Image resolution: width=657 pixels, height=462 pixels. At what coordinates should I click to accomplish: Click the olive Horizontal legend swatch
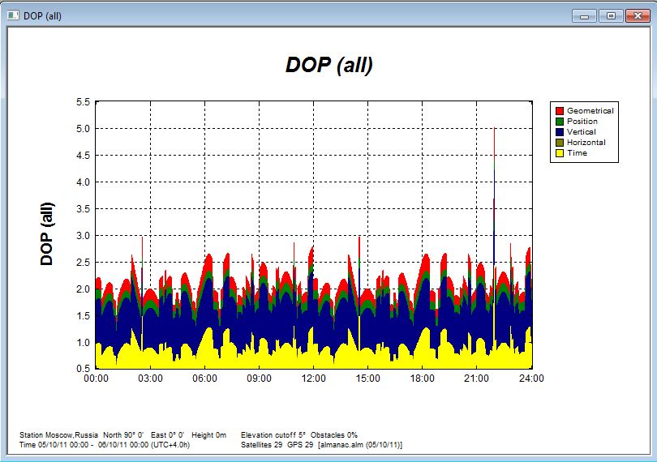559,143
